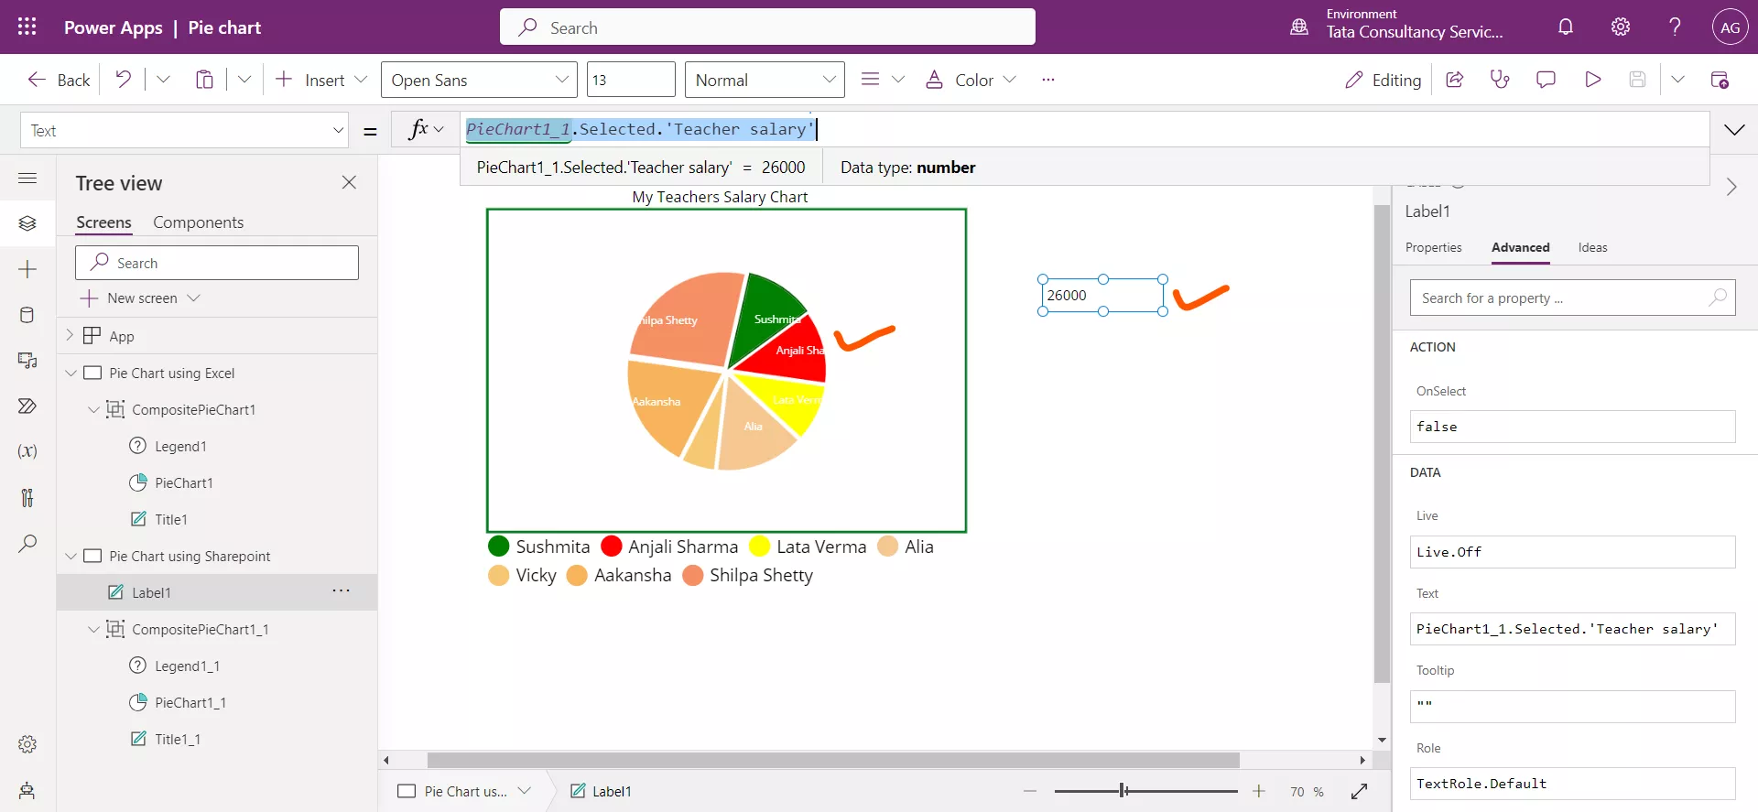Click the Publish icon
Viewport: 1758px width, 812px height.
pos(1720,80)
